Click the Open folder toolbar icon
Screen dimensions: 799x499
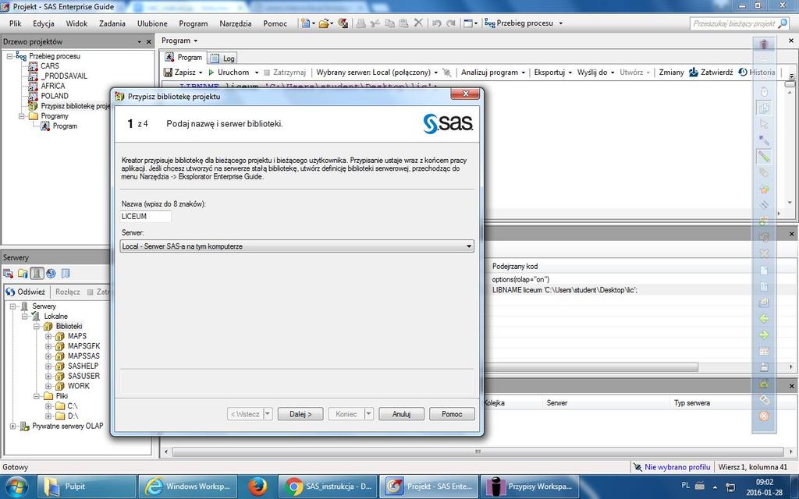pyautogui.click(x=324, y=23)
